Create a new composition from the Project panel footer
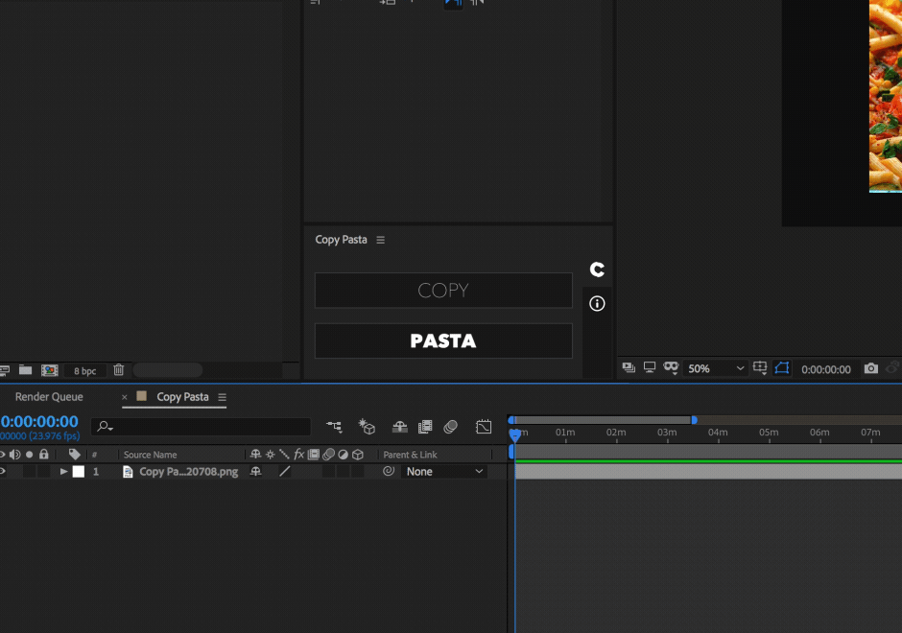Image resolution: width=902 pixels, height=633 pixels. click(50, 370)
